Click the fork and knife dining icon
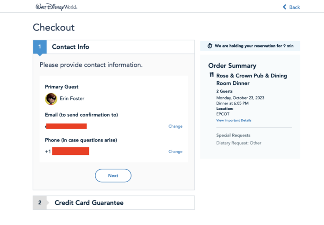This screenshot has height=225, width=324. click(x=212, y=75)
